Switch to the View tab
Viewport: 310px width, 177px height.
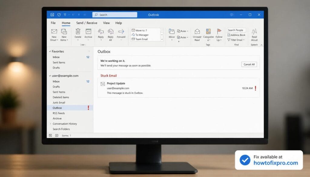[x=106, y=23]
